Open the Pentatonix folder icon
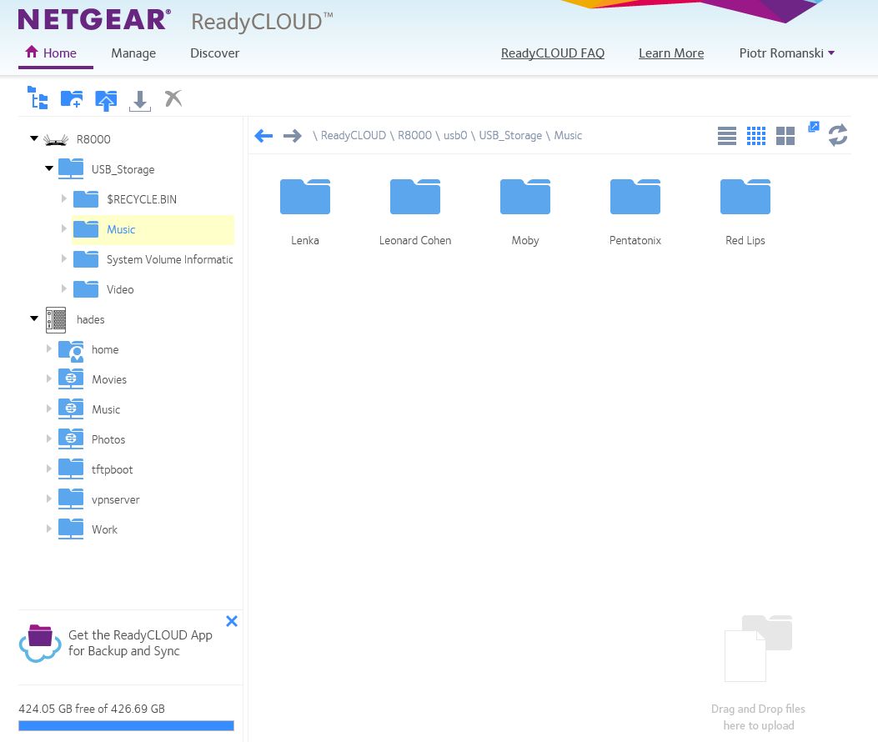This screenshot has height=742, width=878. (635, 197)
